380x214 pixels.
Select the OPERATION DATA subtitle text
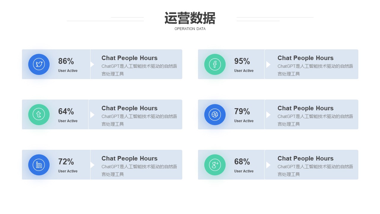tap(190, 29)
